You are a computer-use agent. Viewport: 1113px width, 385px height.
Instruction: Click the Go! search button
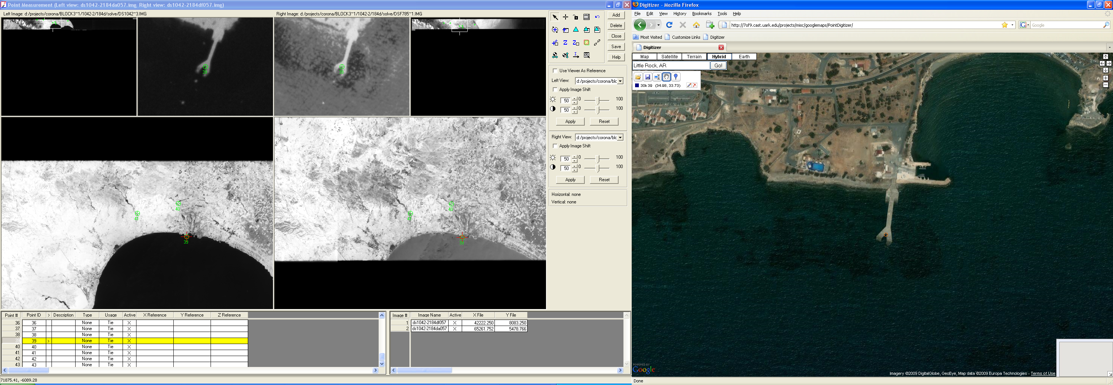pos(718,66)
